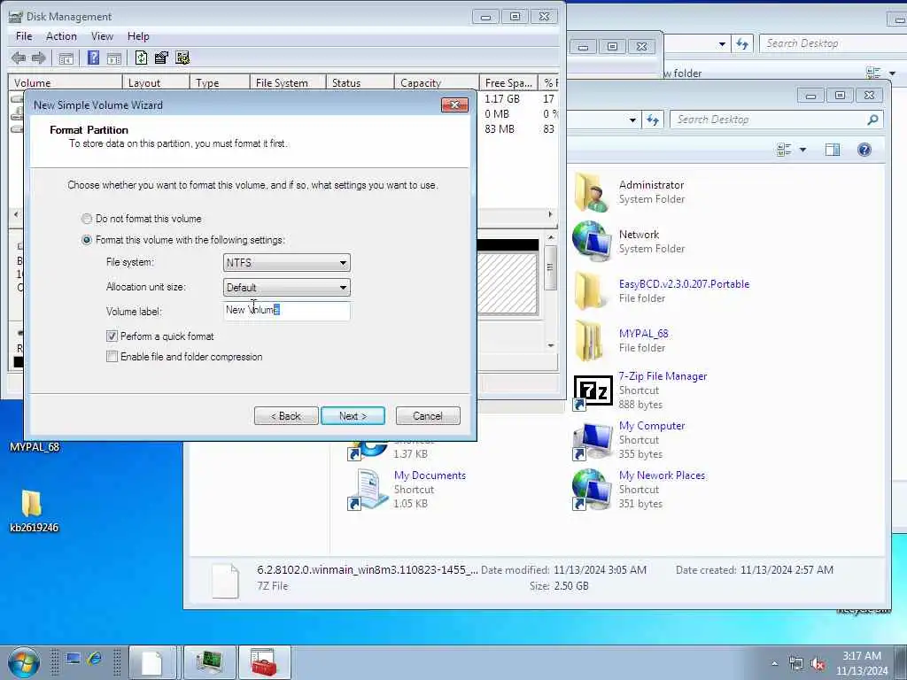The width and height of the screenshot is (907, 680).
Task: Show hidden tray icons arrow
Action: 774,664
